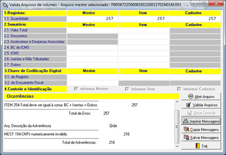Click the greyed Gerar Controle label
Viewport: 226px width, 155px height.
pos(204,113)
